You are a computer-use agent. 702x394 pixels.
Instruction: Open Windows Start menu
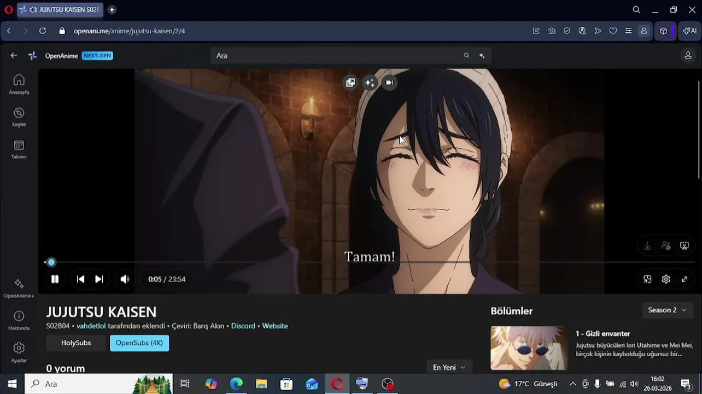pos(12,384)
